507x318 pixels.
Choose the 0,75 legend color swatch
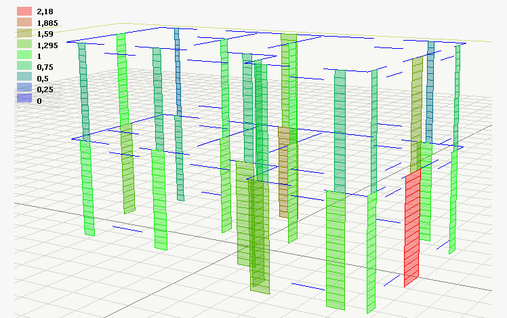point(24,67)
